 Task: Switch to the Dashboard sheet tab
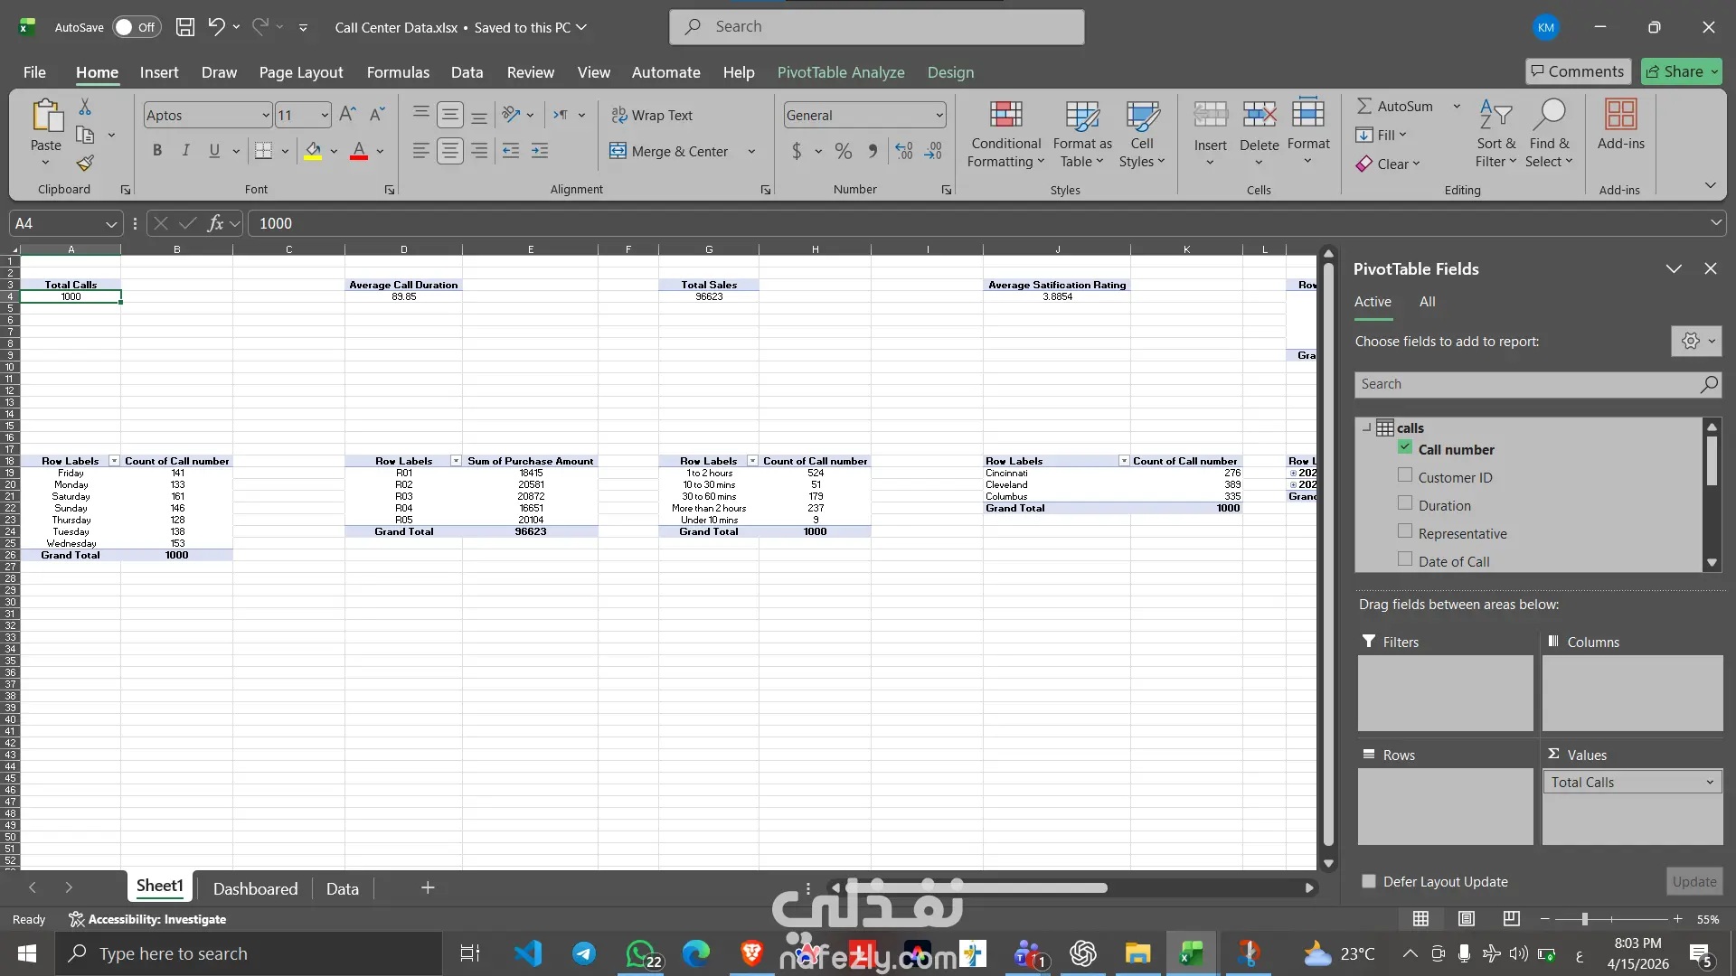click(255, 888)
